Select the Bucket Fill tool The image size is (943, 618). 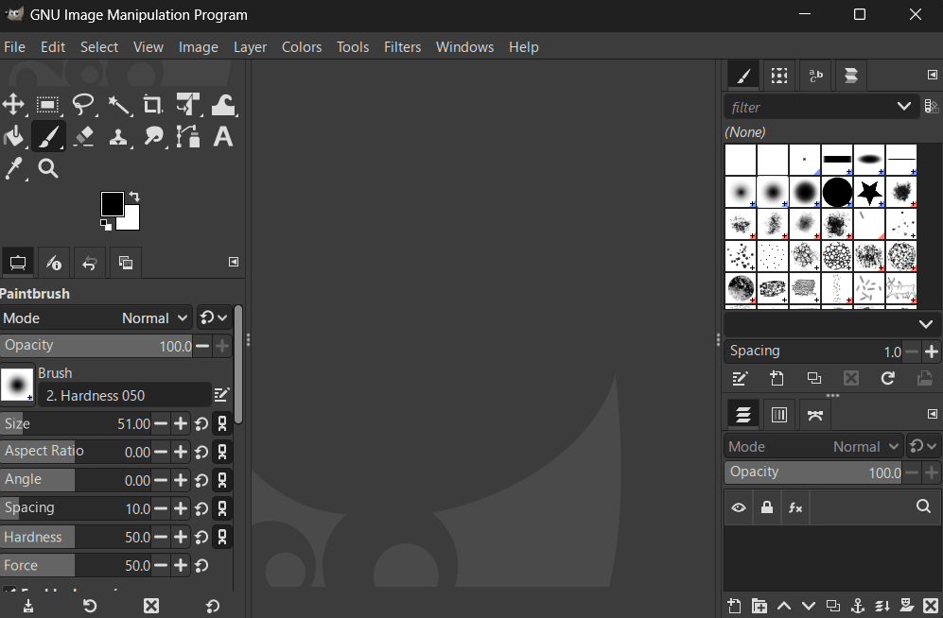[13, 137]
